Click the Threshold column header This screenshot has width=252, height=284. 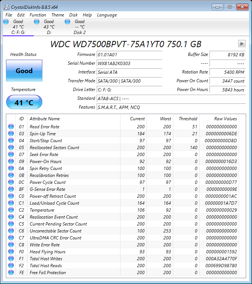tap(186, 119)
